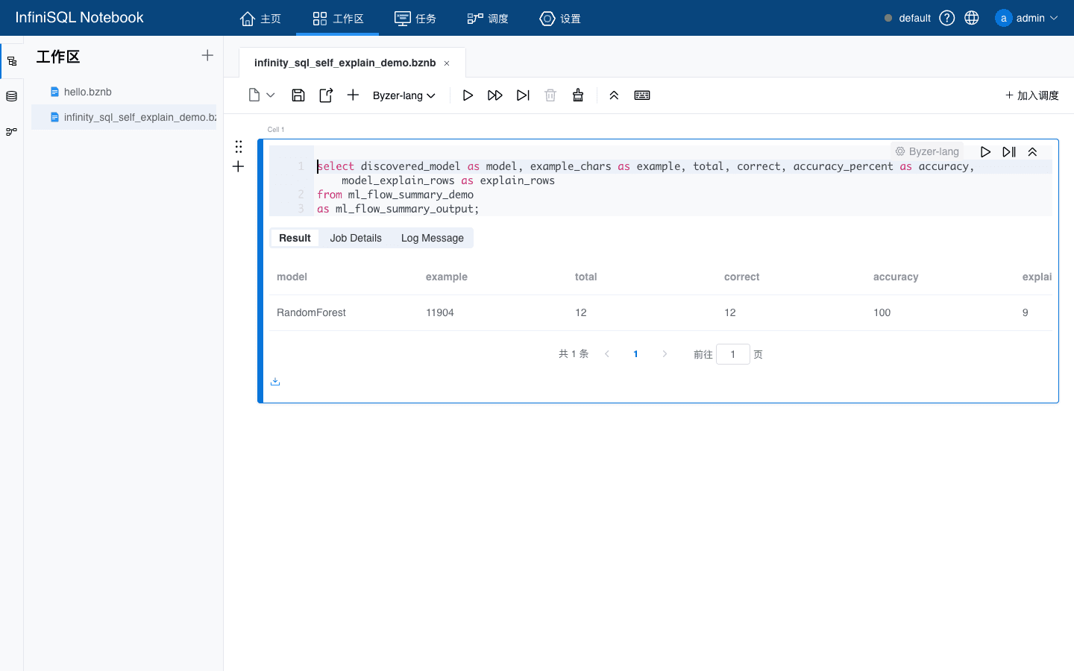Delete the cell with trash icon

pos(550,95)
